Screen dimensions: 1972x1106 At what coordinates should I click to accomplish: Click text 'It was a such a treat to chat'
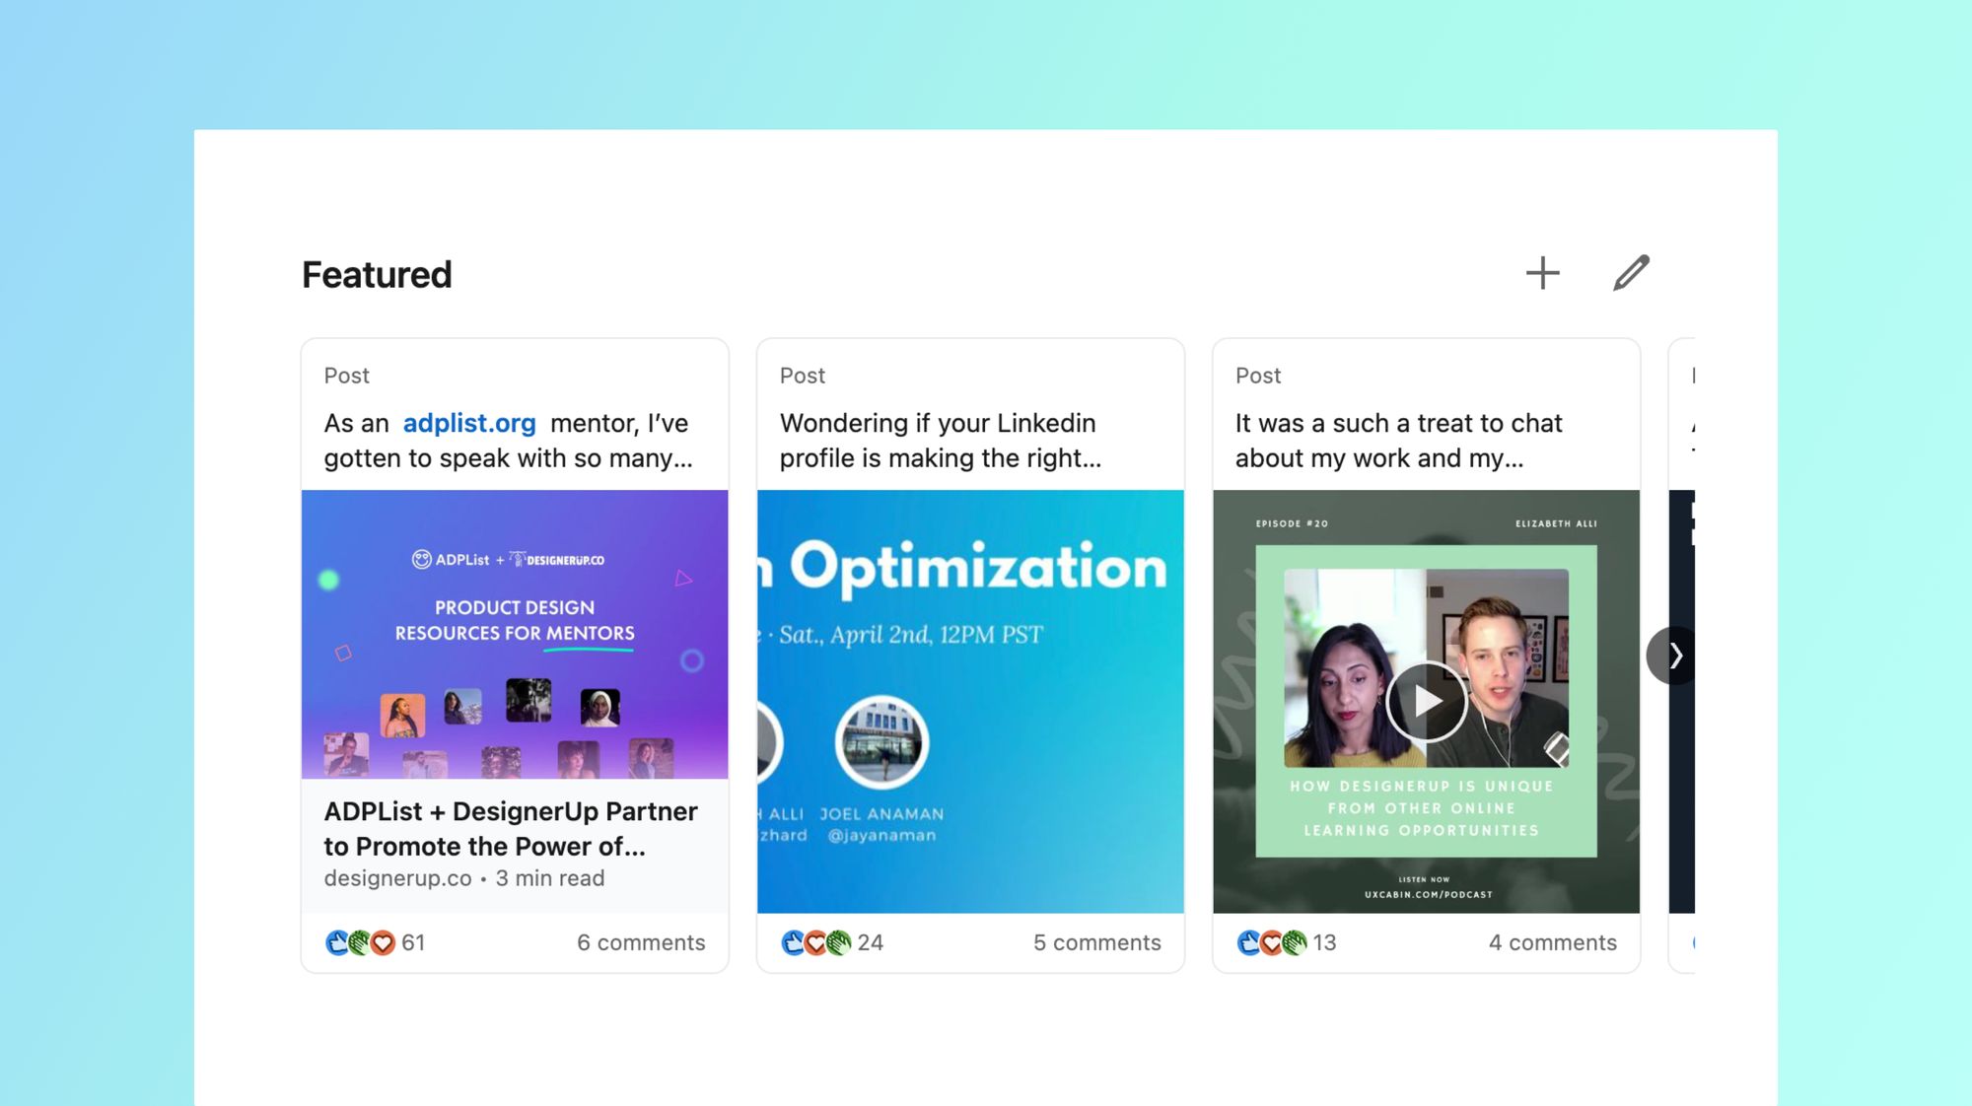tap(1398, 441)
